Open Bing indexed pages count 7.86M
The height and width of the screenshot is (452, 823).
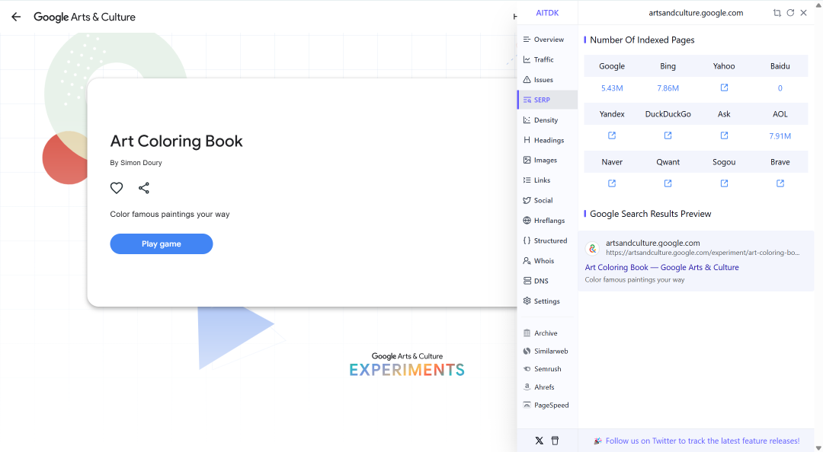668,88
